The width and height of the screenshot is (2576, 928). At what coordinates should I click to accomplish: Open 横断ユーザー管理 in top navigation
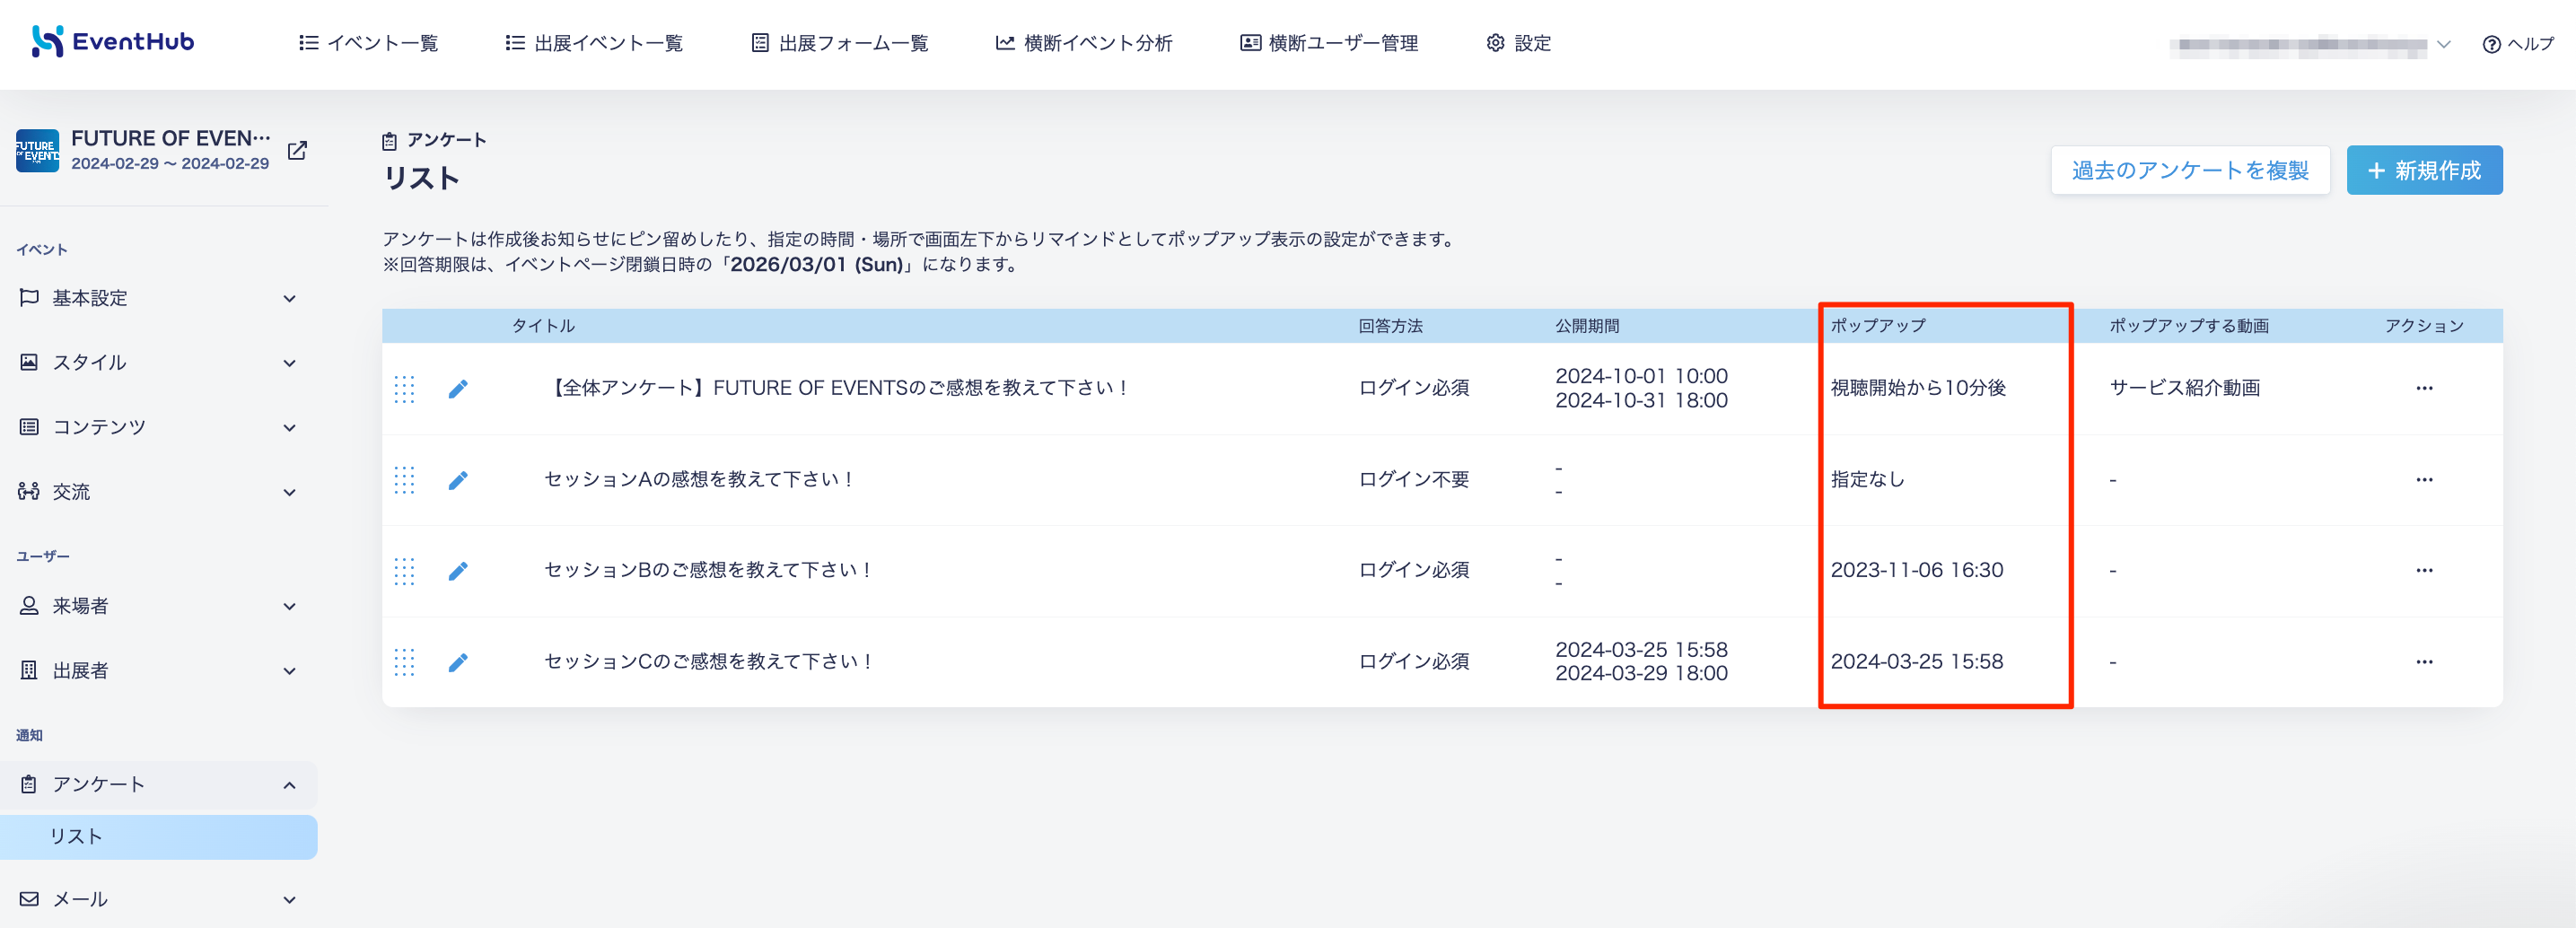pos(1329,43)
